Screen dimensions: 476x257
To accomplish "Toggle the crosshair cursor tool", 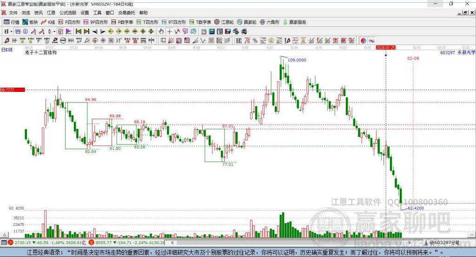I will click(x=169, y=32).
